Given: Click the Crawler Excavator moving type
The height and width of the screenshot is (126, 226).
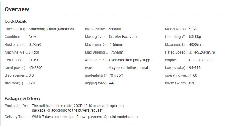Looking at the screenshot, I should pyautogui.click(x=123, y=37).
